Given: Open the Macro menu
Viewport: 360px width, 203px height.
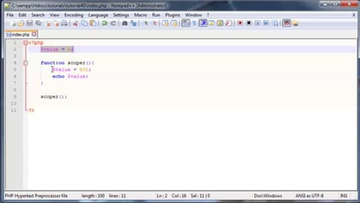Looking at the screenshot, I should 141,15.
